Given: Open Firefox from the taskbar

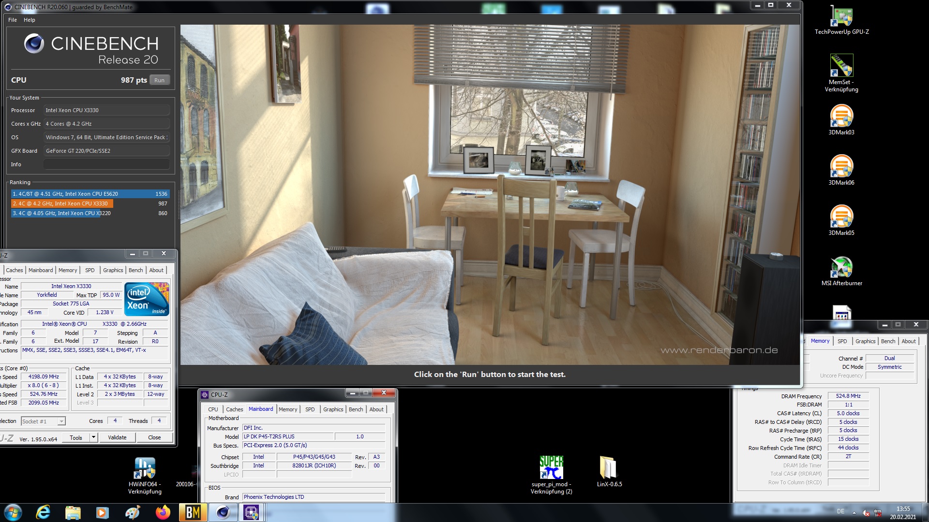Looking at the screenshot, I should point(163,512).
